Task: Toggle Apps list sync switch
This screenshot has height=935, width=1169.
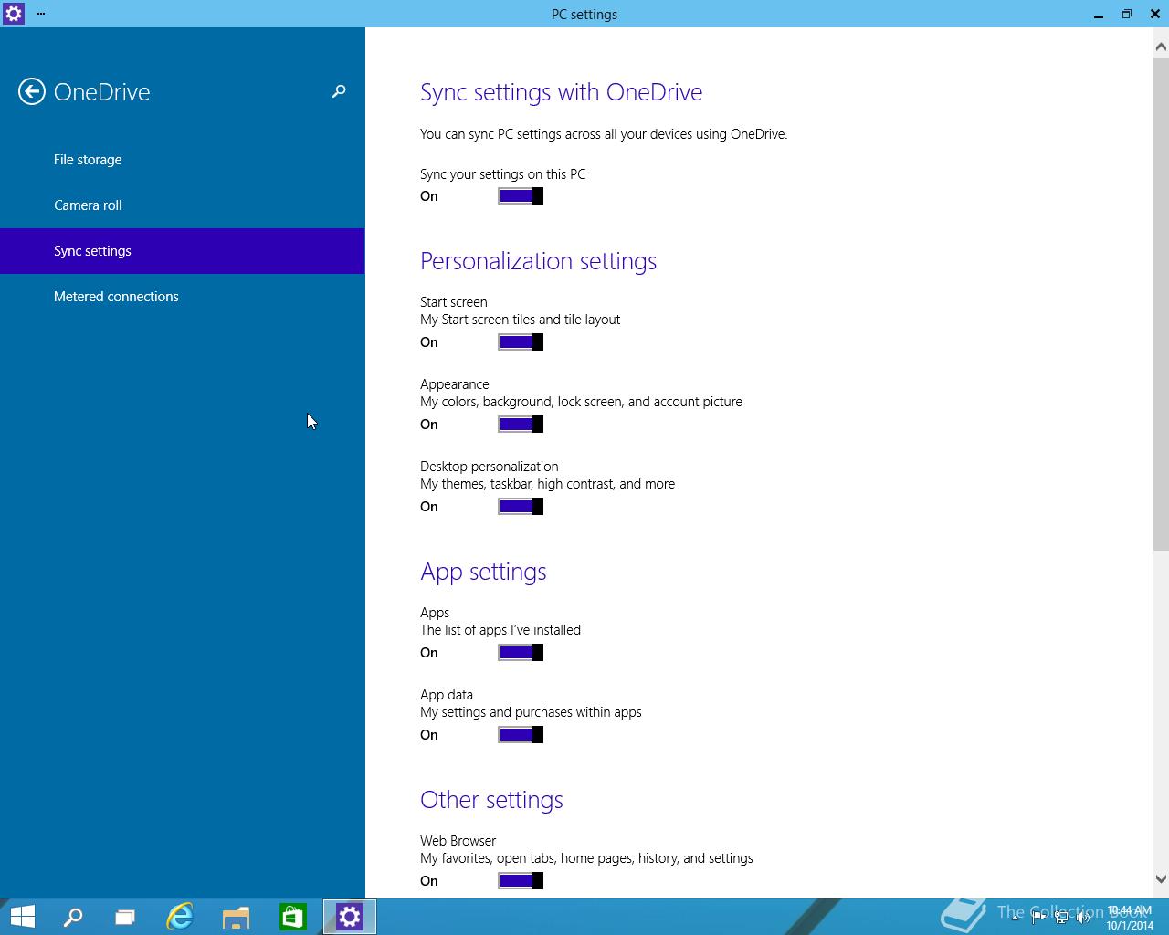Action: [x=521, y=653]
